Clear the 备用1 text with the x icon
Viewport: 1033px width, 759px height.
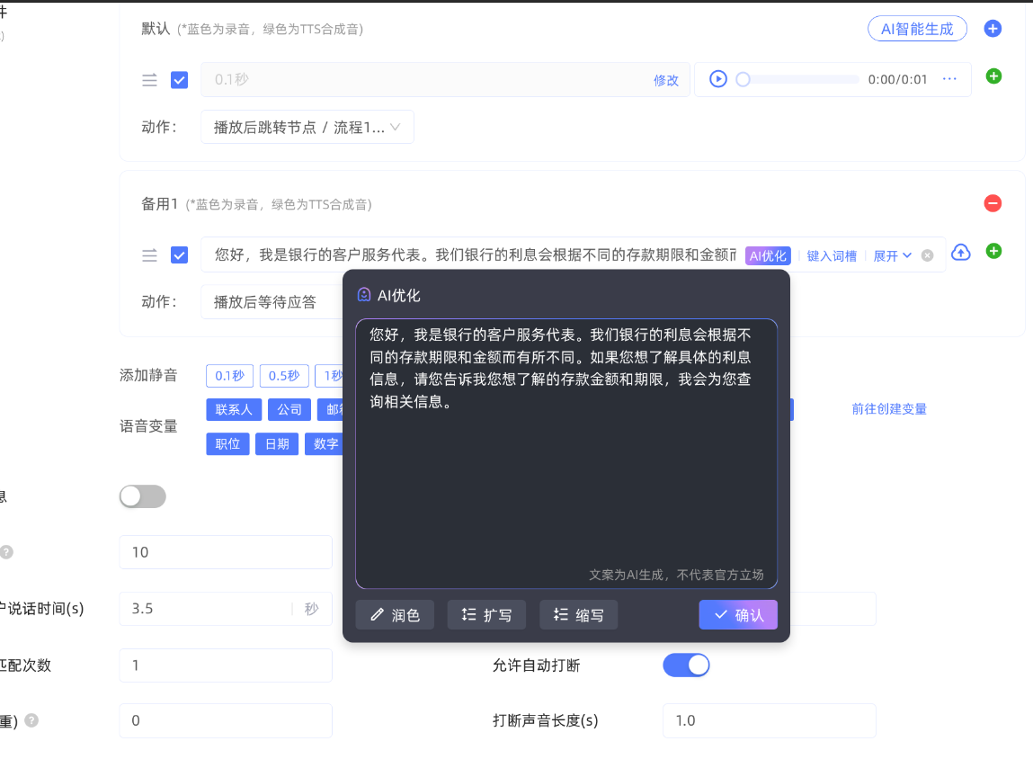[928, 255]
